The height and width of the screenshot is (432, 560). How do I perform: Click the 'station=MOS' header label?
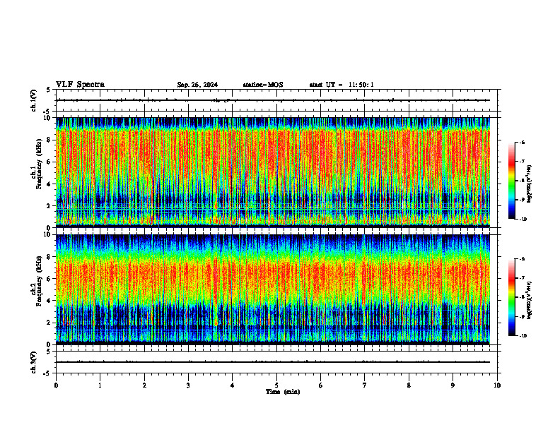pos(263,85)
